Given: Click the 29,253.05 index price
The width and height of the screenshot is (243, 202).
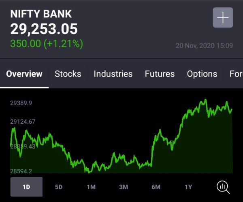Looking at the screenshot, I should 44,29.
